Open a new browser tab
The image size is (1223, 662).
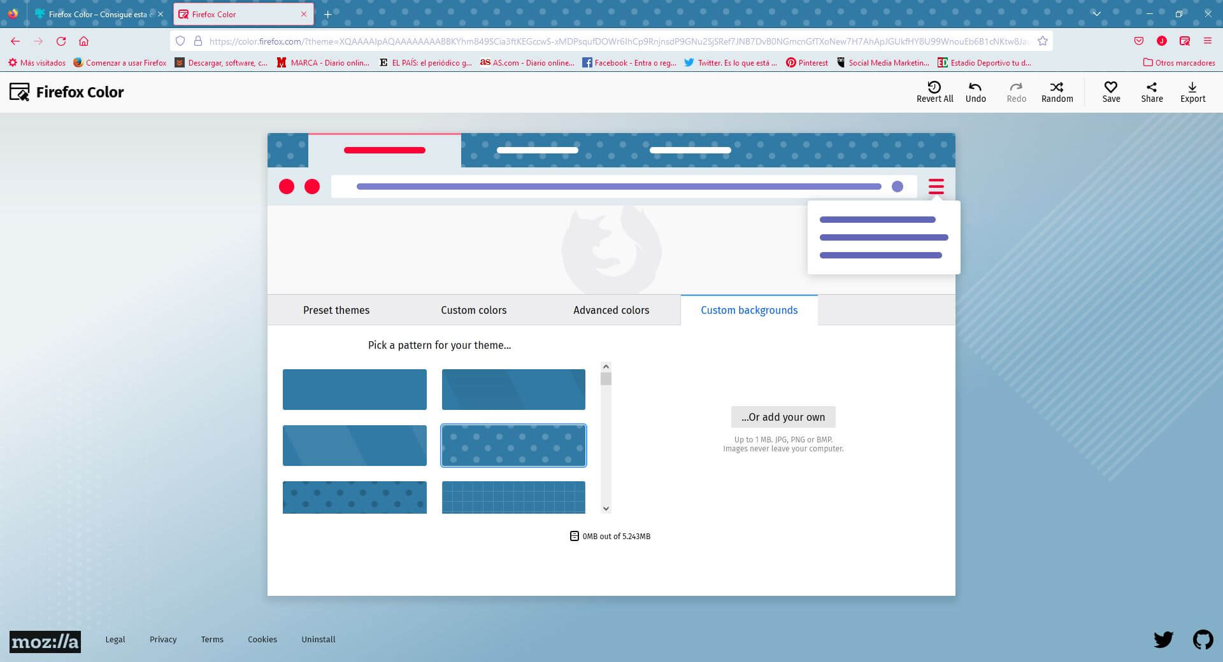[x=327, y=14]
